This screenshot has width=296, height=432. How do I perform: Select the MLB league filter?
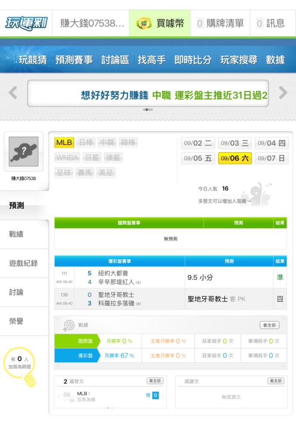point(64,143)
